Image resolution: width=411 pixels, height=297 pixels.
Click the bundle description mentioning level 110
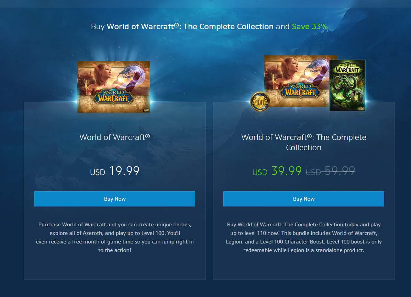pos(303,237)
